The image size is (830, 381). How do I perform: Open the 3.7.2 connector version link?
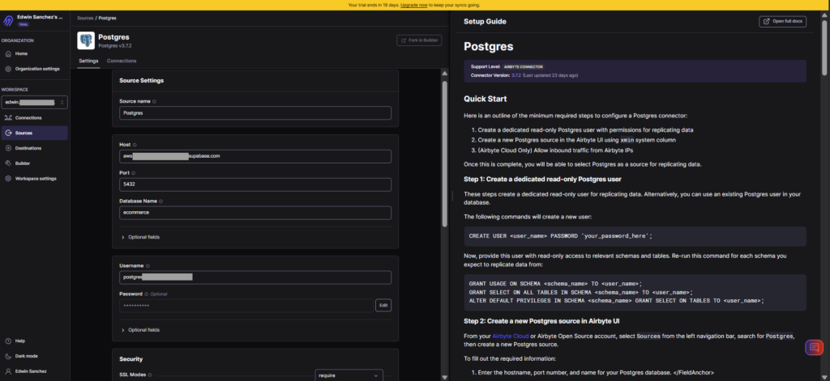click(x=516, y=75)
